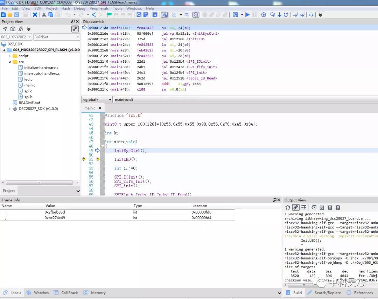This screenshot has width=378, height=299.
Task: Toggle link-with-editor button in Project View
Action: (75, 29)
